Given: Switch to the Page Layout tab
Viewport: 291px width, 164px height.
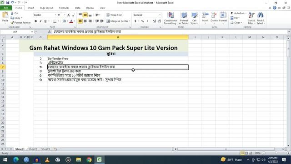Looking at the screenshot, I should (x=46, y=8).
